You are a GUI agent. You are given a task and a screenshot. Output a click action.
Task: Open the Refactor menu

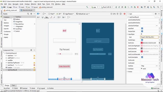click(x=34, y=4)
